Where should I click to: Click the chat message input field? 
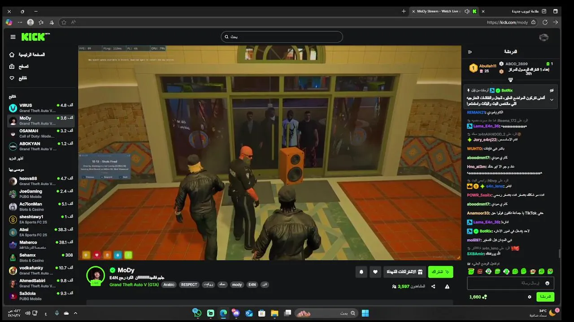[510, 283]
